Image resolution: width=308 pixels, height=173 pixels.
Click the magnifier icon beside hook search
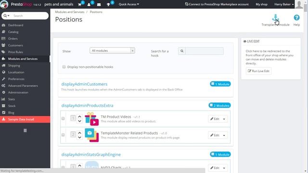pyautogui.click(x=182, y=51)
